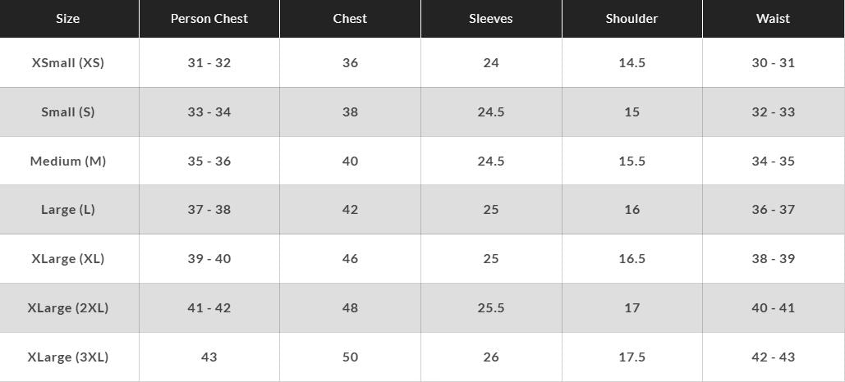Click the Waist column header
Screen dimensions: 845x382
773,19
